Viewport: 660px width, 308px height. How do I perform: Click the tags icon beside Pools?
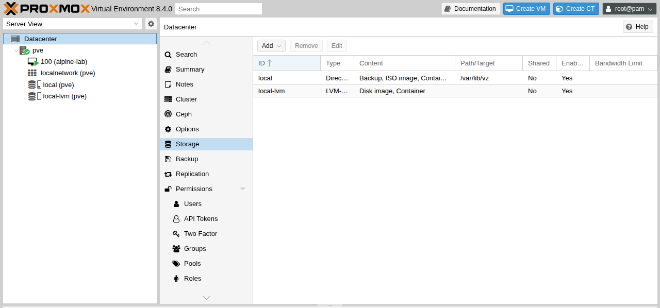[x=176, y=264]
